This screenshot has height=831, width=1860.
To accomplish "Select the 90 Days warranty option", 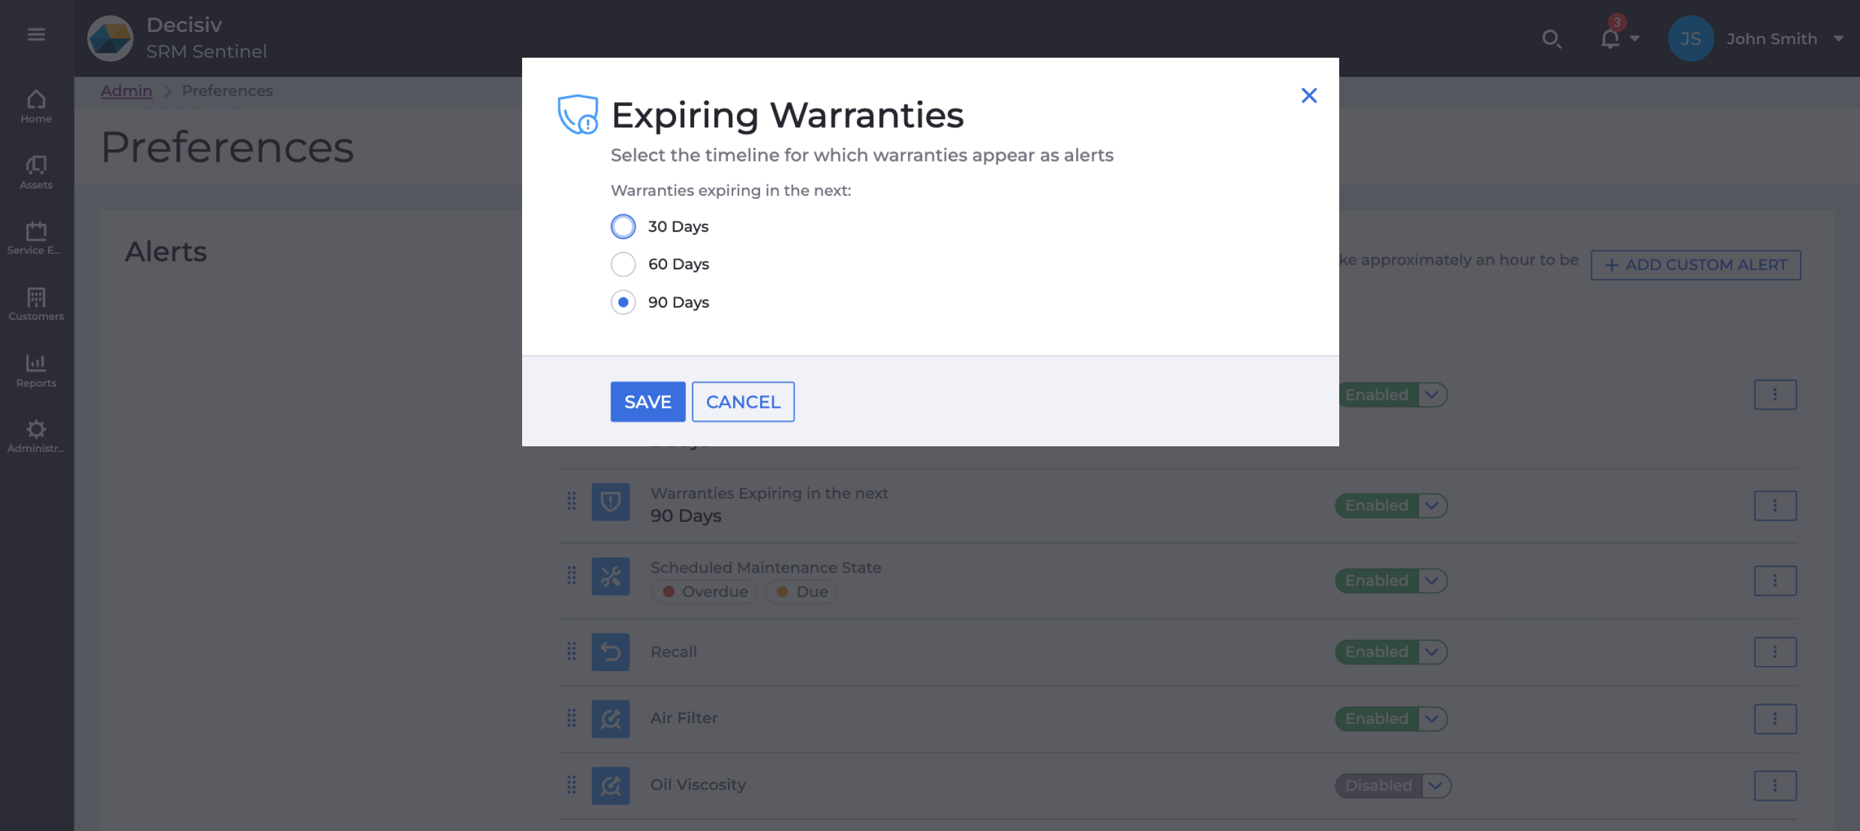I will [x=622, y=302].
